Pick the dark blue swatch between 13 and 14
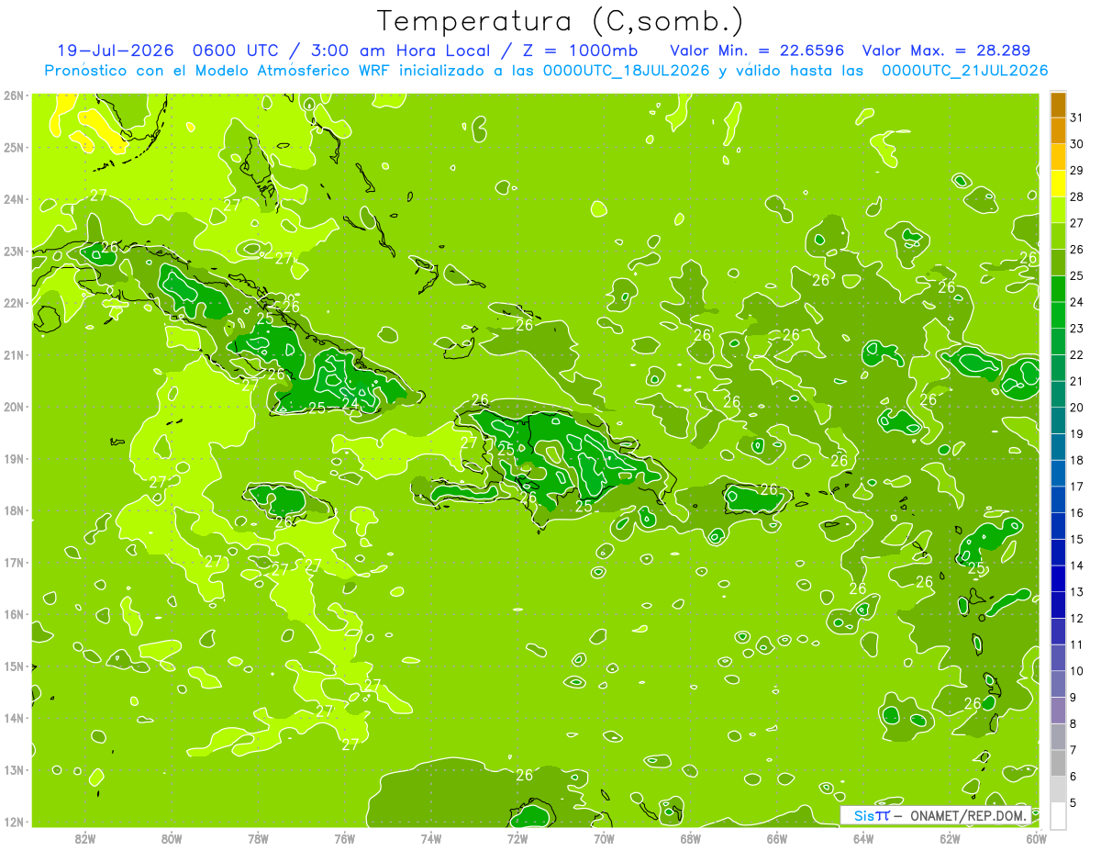The width and height of the screenshot is (1101, 851). pos(1058,578)
